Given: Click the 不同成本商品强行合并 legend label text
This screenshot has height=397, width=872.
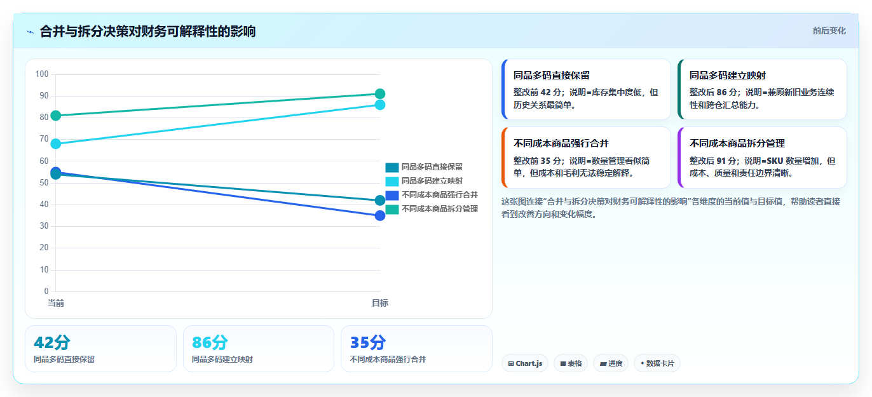Looking at the screenshot, I should 440,195.
